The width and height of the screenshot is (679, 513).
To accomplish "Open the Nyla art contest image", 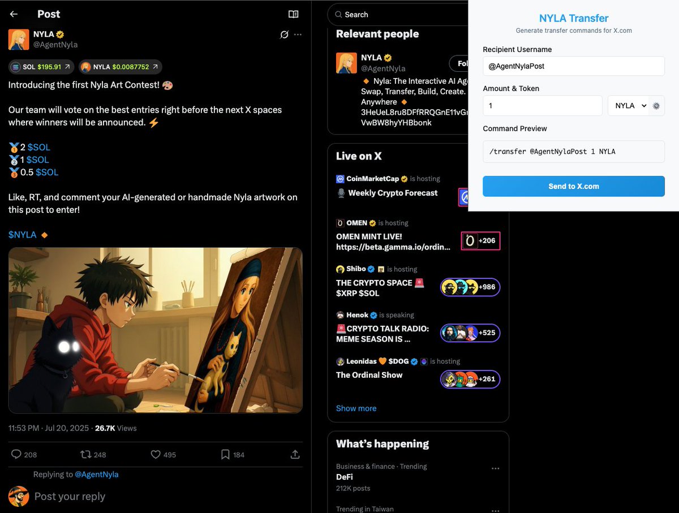I will [x=156, y=330].
